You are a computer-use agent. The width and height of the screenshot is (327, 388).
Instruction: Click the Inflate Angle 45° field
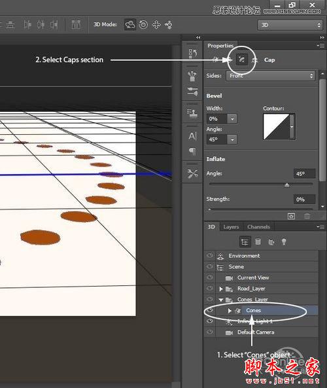pyautogui.click(x=304, y=173)
